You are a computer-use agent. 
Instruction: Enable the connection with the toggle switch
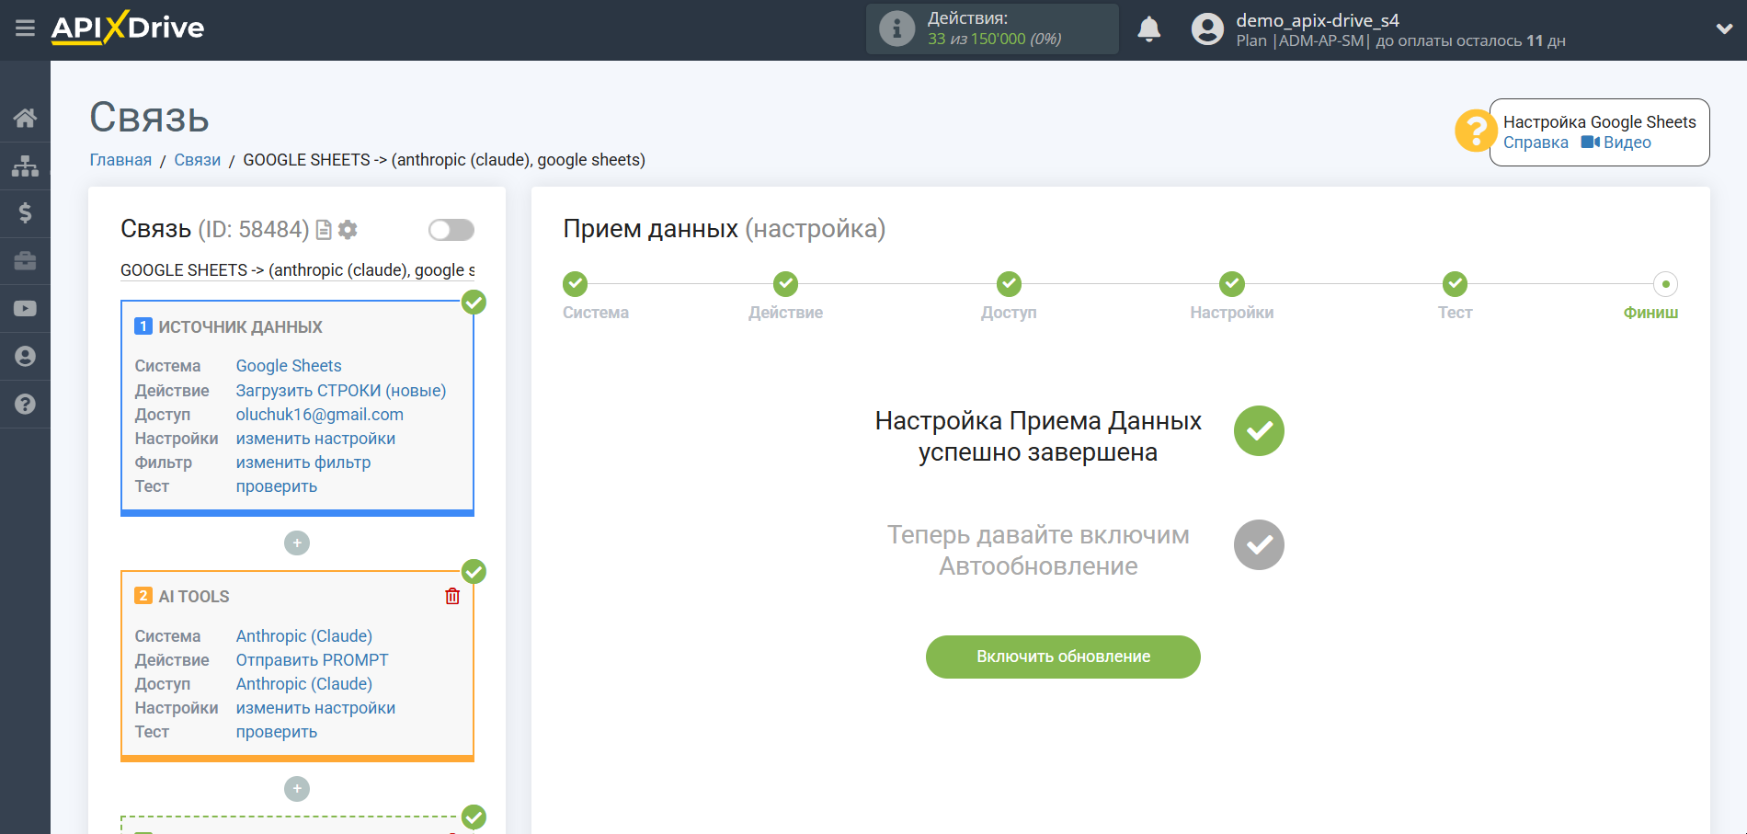pyautogui.click(x=451, y=230)
